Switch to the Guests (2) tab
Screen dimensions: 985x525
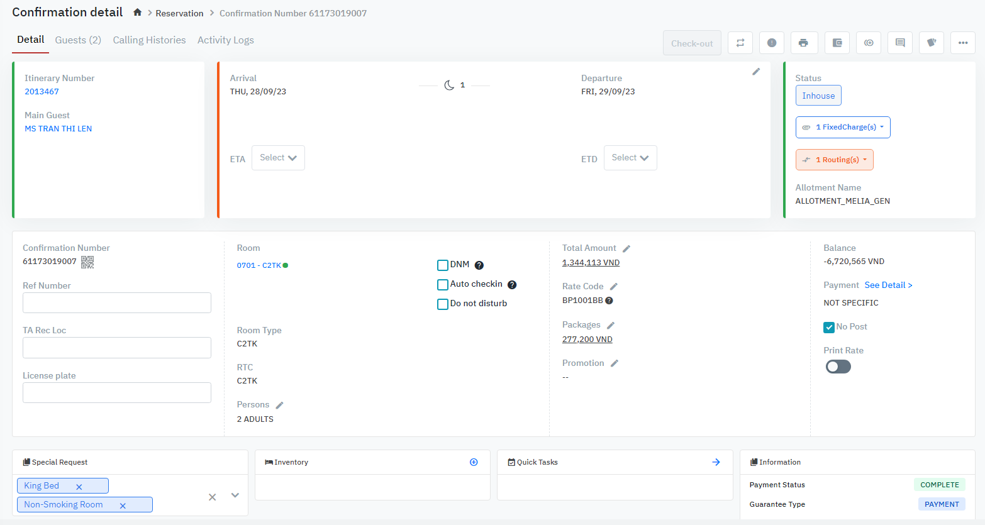point(78,40)
